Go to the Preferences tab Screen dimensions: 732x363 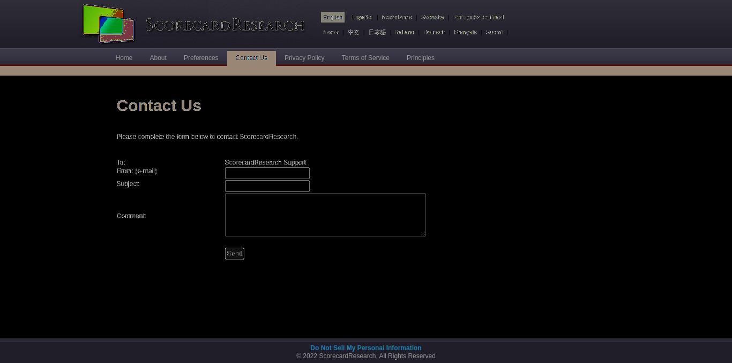pos(201,58)
